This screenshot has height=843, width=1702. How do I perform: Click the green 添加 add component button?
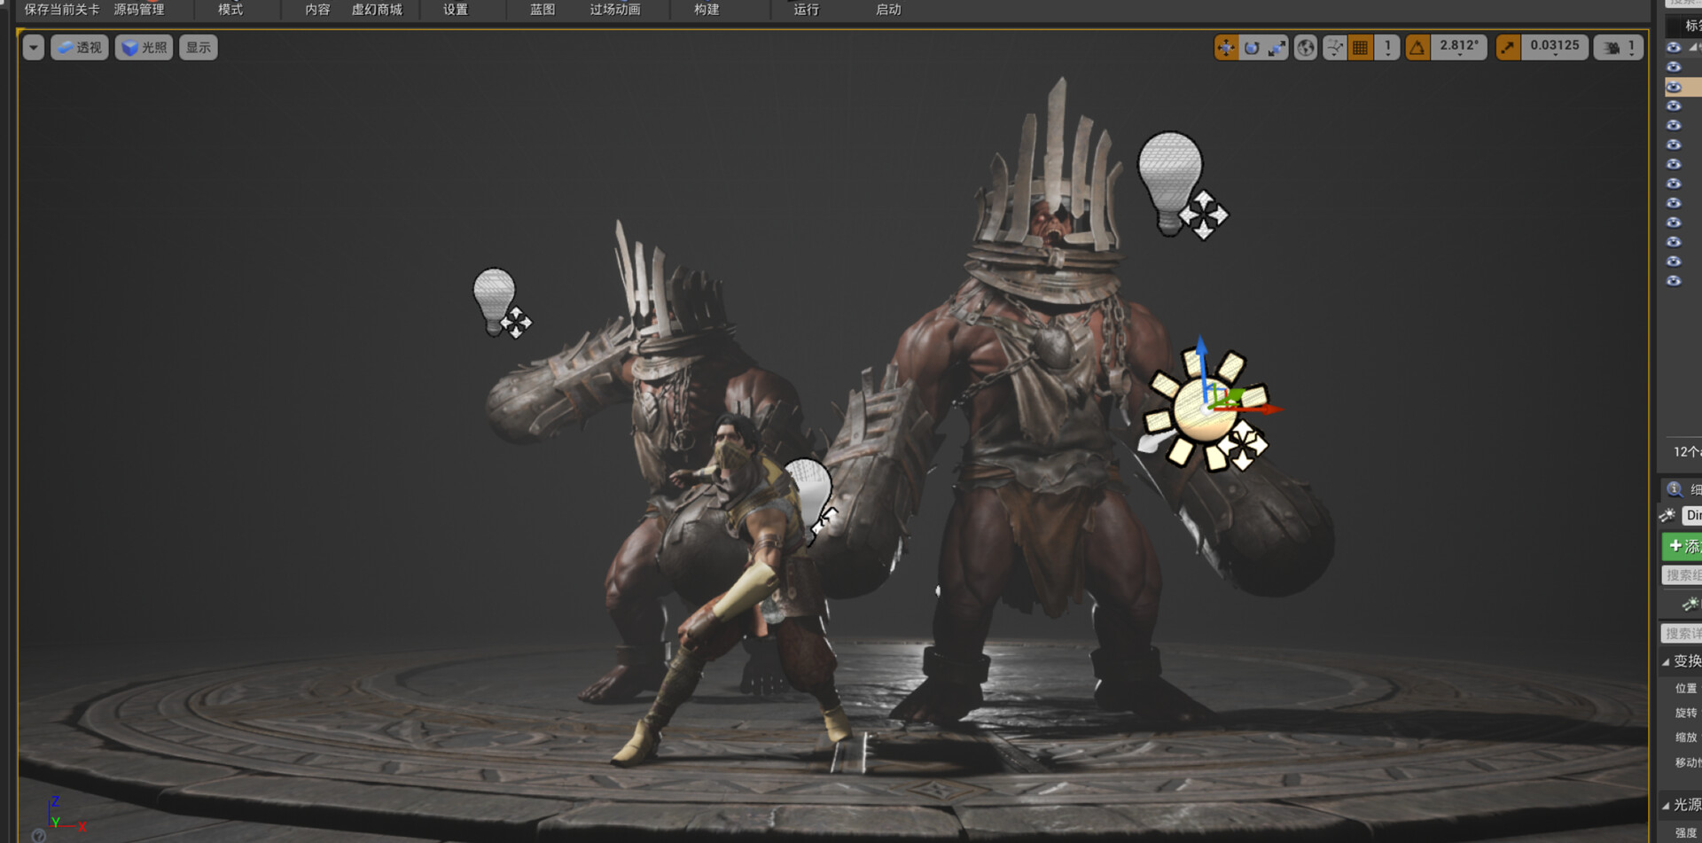(1682, 546)
